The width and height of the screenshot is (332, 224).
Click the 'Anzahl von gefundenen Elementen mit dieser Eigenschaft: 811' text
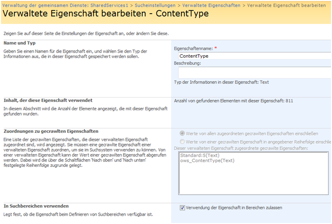233,101
